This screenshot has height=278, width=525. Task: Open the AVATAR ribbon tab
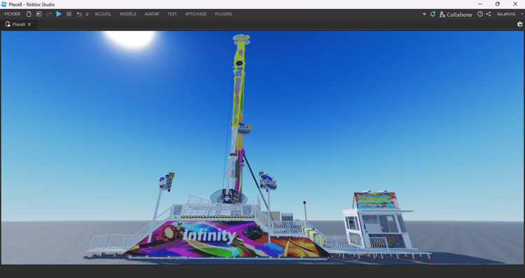pyautogui.click(x=152, y=14)
